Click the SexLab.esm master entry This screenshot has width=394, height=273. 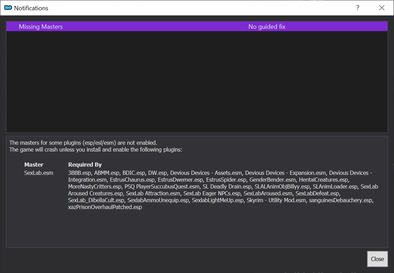click(x=39, y=173)
